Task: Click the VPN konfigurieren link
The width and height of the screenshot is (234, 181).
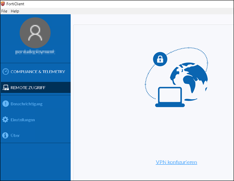Action: tap(177, 162)
